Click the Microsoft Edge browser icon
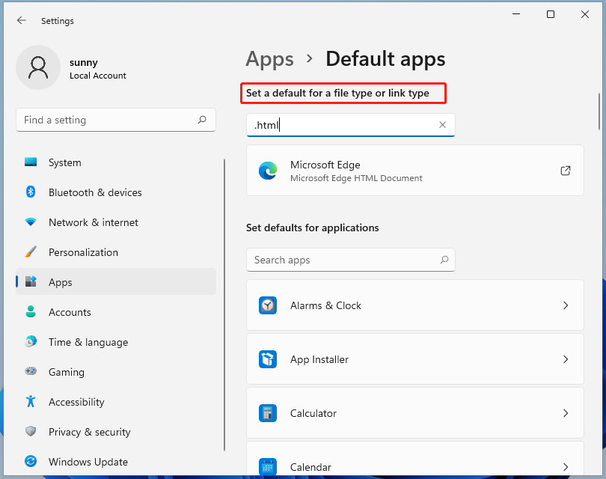The width and height of the screenshot is (606, 479). (269, 171)
